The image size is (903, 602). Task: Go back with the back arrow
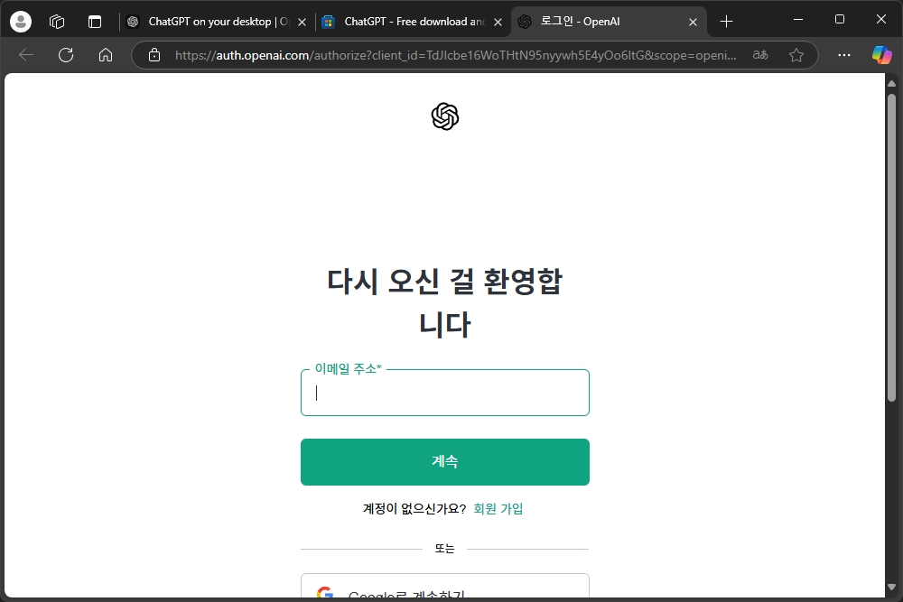(26, 55)
